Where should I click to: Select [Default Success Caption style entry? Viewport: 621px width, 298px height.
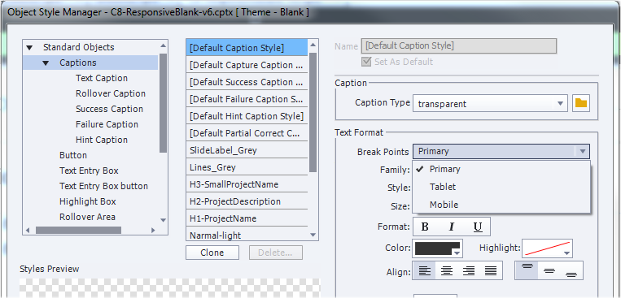(x=247, y=82)
